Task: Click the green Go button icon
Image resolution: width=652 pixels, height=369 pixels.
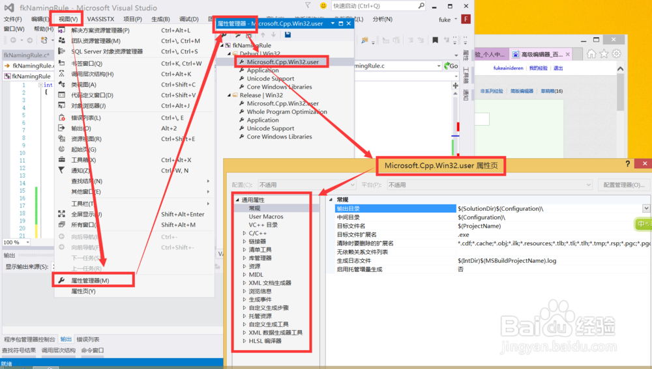Action: tap(451, 66)
